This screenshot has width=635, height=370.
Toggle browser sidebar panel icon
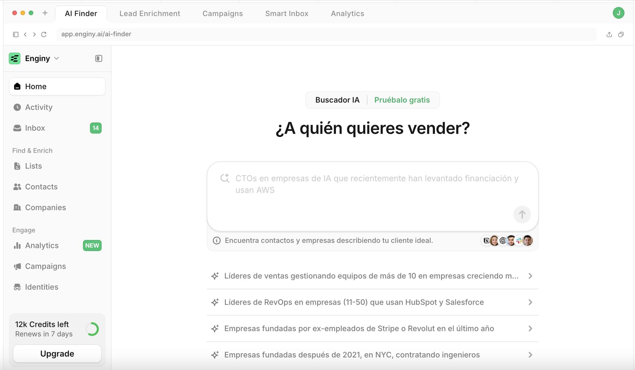16,34
